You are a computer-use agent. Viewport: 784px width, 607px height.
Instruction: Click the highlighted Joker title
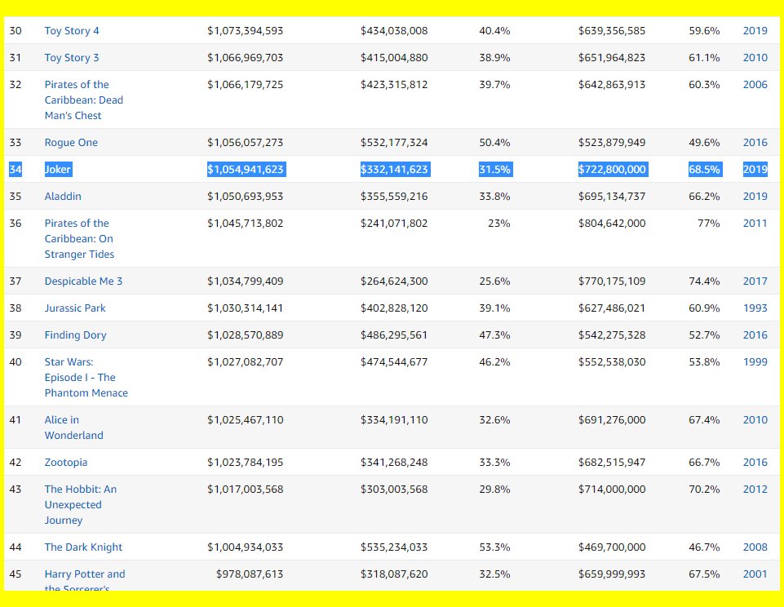(x=58, y=170)
